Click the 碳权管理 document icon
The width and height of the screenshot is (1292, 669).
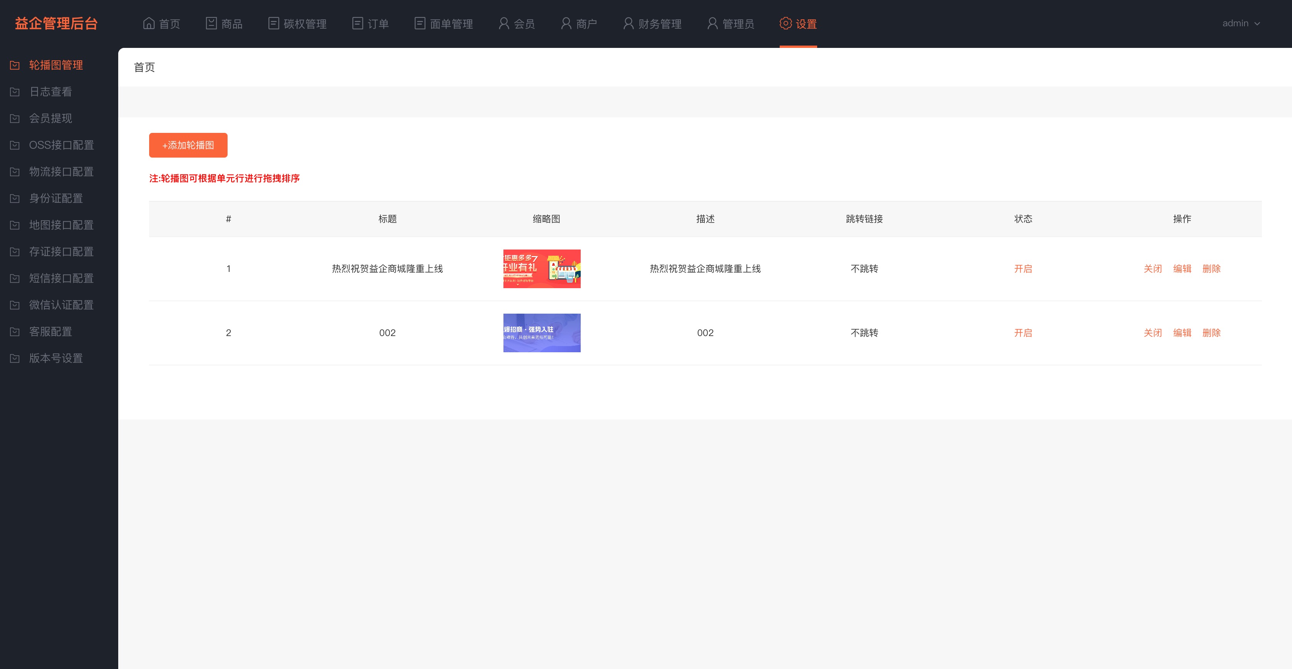pyautogui.click(x=273, y=24)
